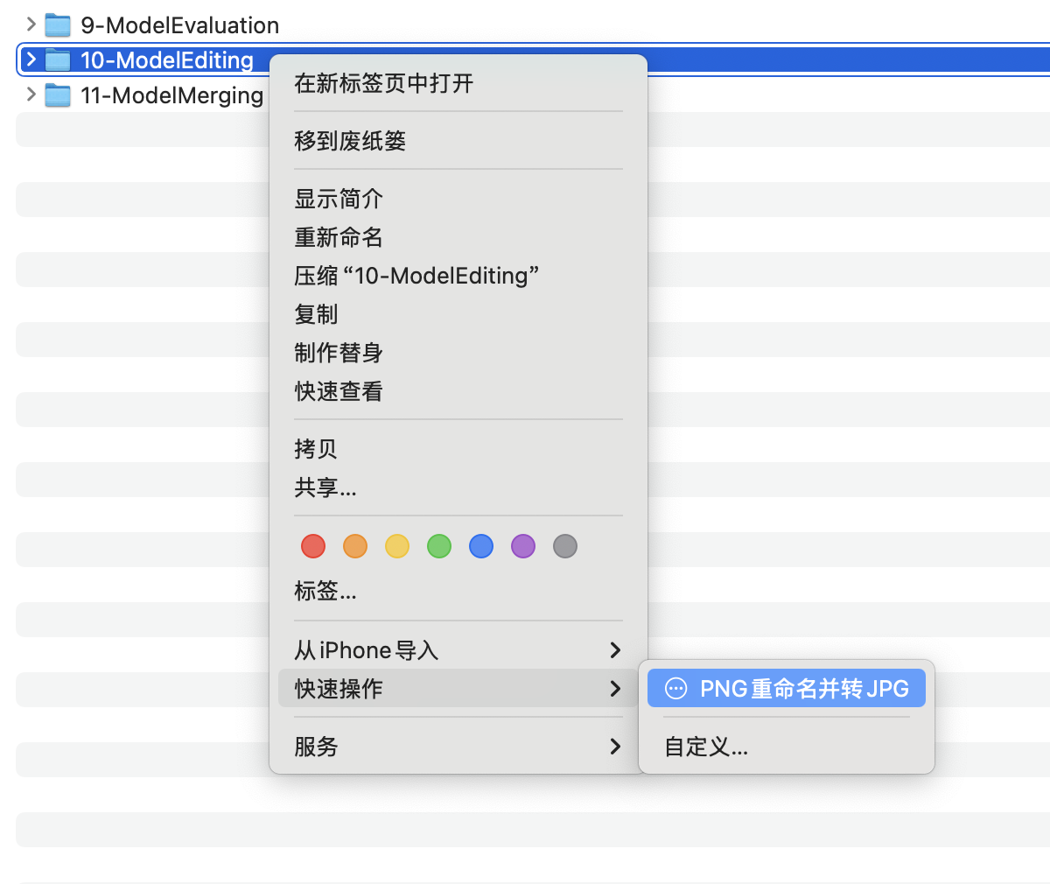Apply the yellow color tag
Image resolution: width=1050 pixels, height=884 pixels.
click(397, 546)
